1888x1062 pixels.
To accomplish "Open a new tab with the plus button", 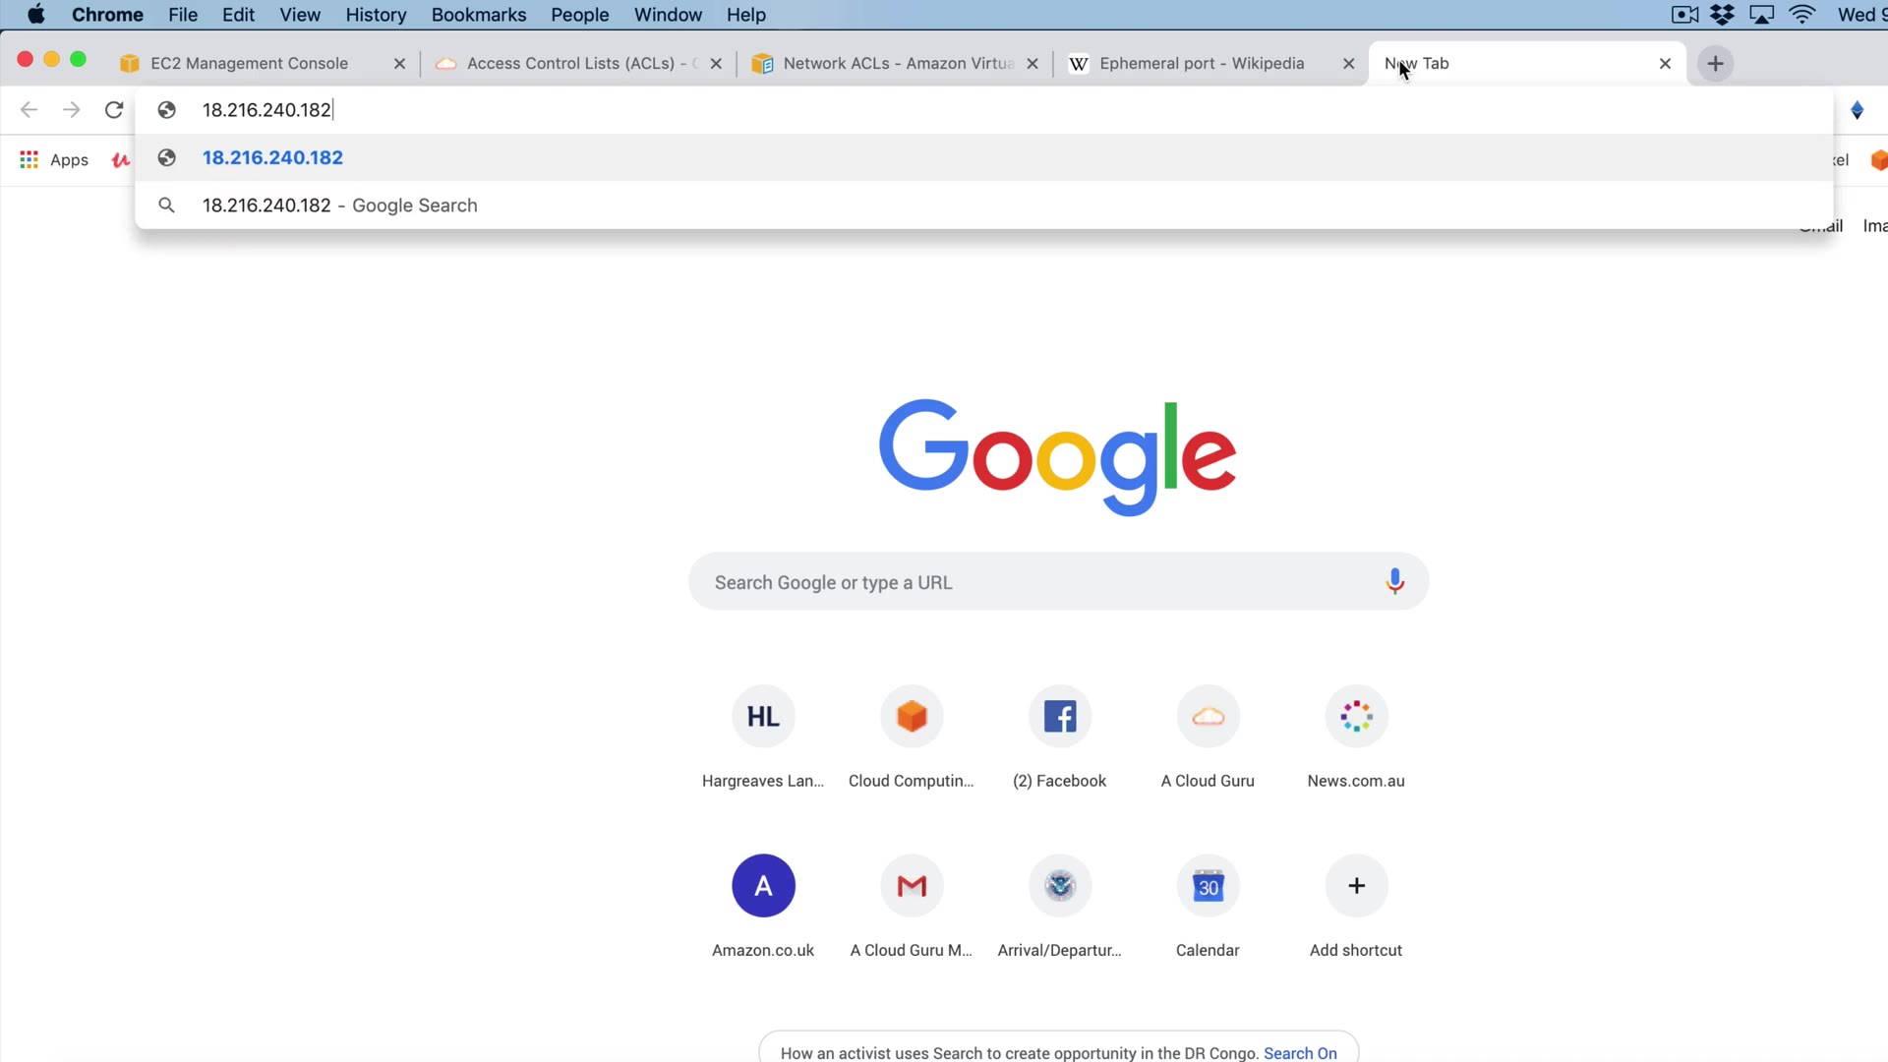I will pyautogui.click(x=1715, y=64).
